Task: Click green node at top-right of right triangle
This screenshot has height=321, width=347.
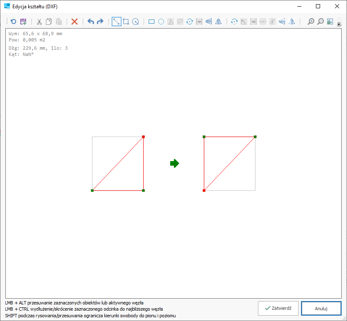Action: pyautogui.click(x=255, y=137)
